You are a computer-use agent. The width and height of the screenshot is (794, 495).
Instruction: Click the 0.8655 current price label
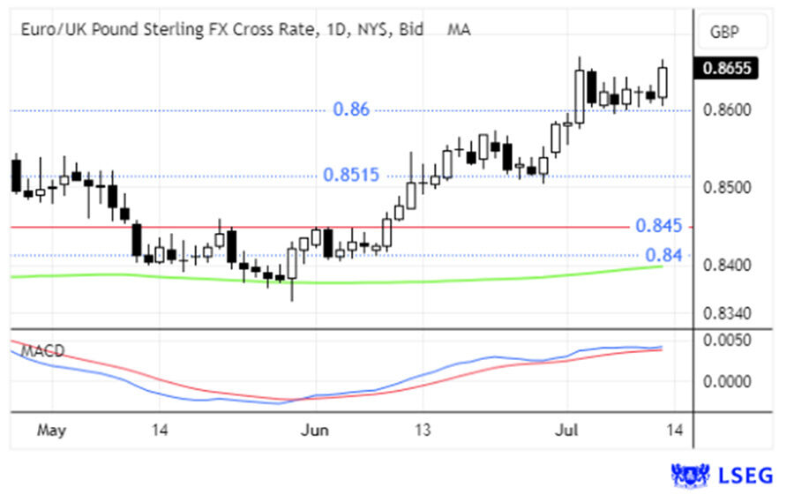726,68
